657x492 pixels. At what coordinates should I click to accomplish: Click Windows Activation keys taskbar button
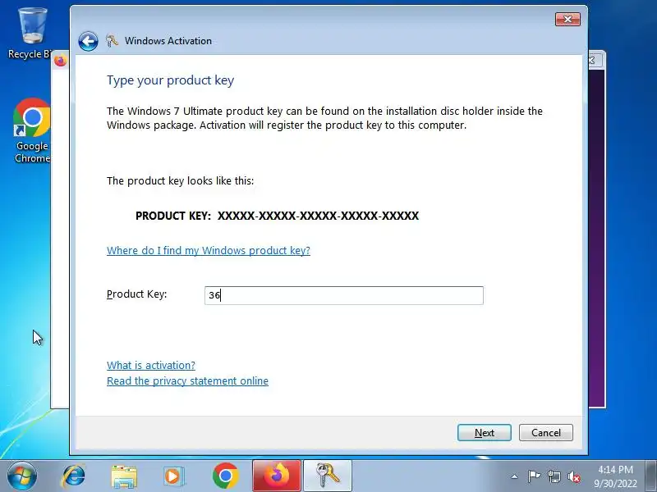coord(328,476)
